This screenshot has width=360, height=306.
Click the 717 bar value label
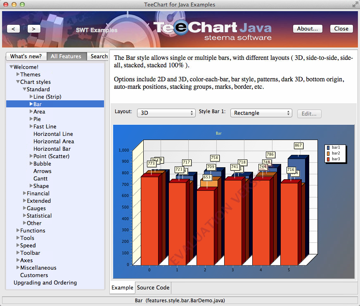pyautogui.click(x=187, y=162)
